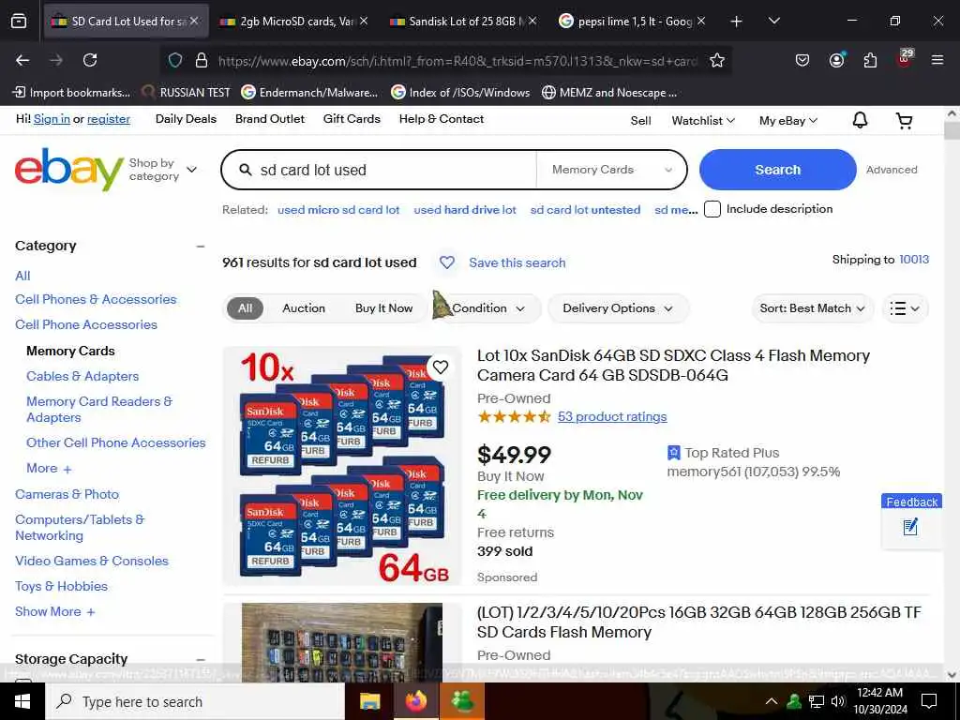The height and width of the screenshot is (720, 960).
Task: Open the Windows Start menu
Action: [x=22, y=701]
